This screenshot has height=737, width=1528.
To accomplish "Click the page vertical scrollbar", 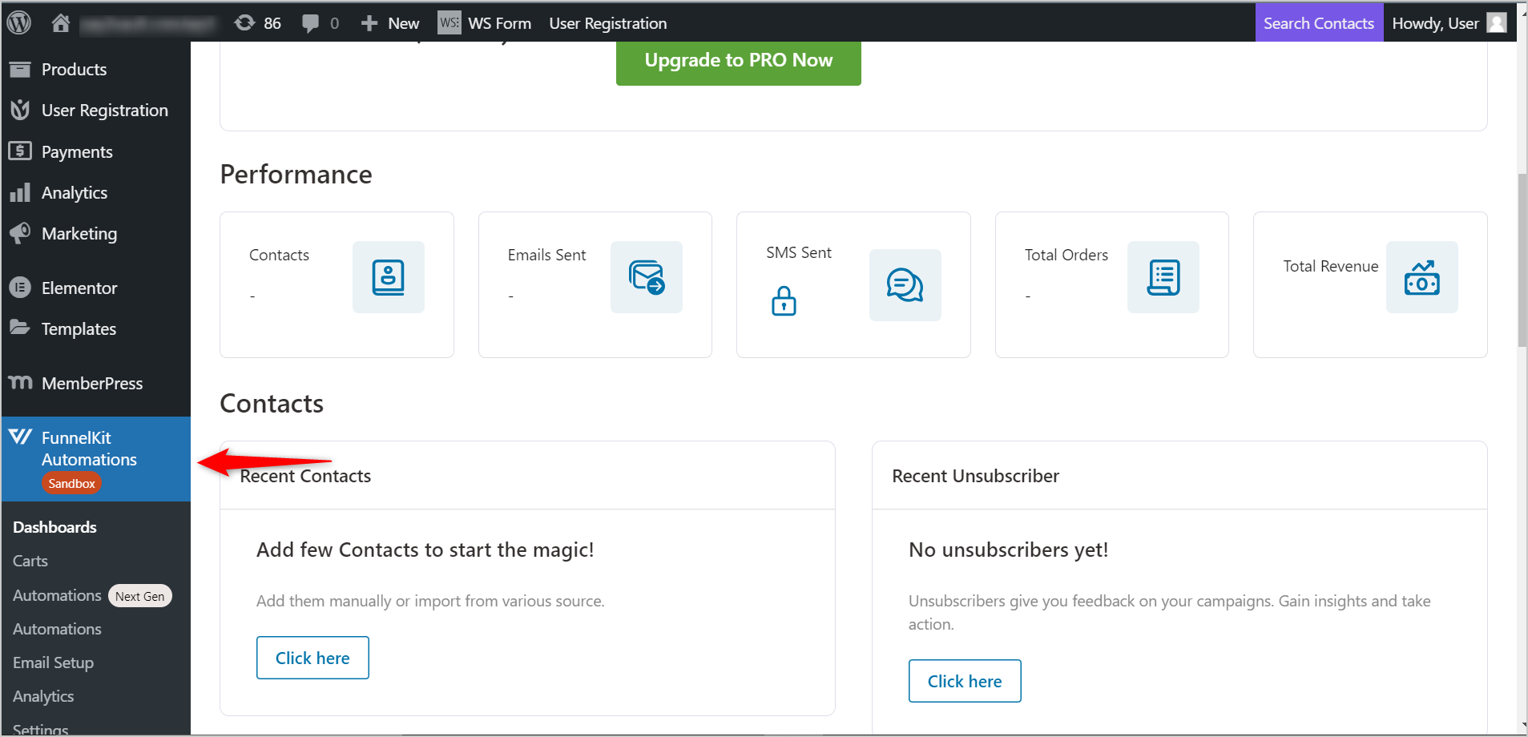I will [1522, 260].
